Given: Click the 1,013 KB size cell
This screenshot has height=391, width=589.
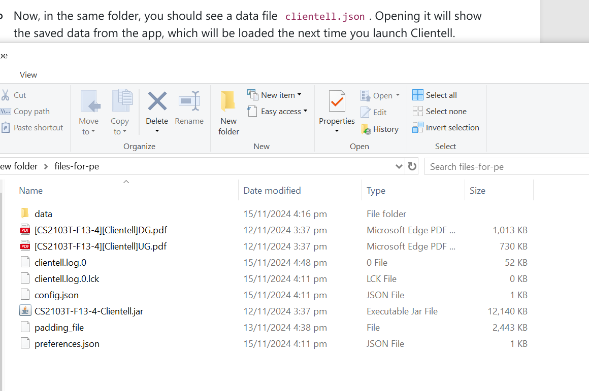Looking at the screenshot, I should [x=510, y=230].
